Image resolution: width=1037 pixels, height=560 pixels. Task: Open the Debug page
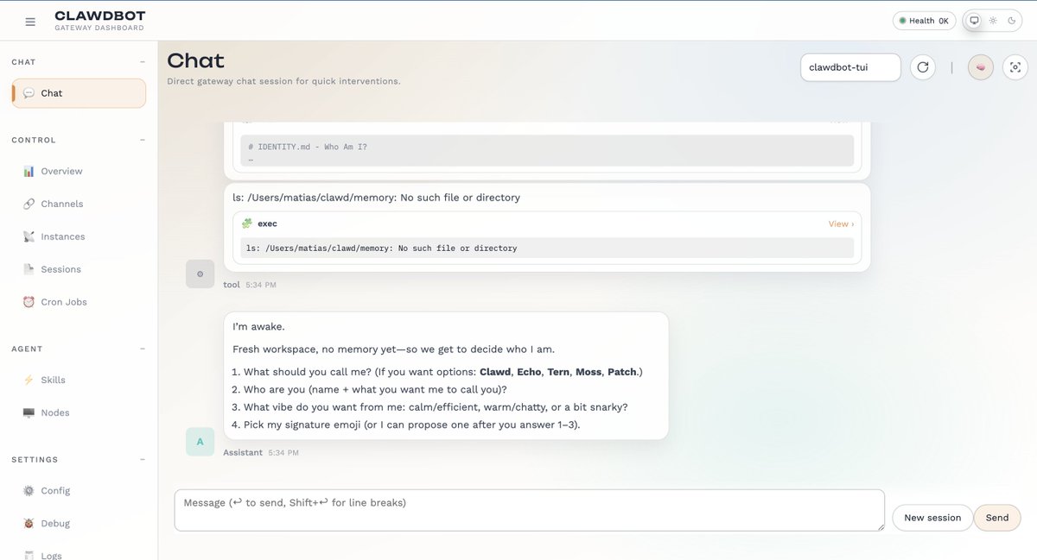pyautogui.click(x=79, y=523)
